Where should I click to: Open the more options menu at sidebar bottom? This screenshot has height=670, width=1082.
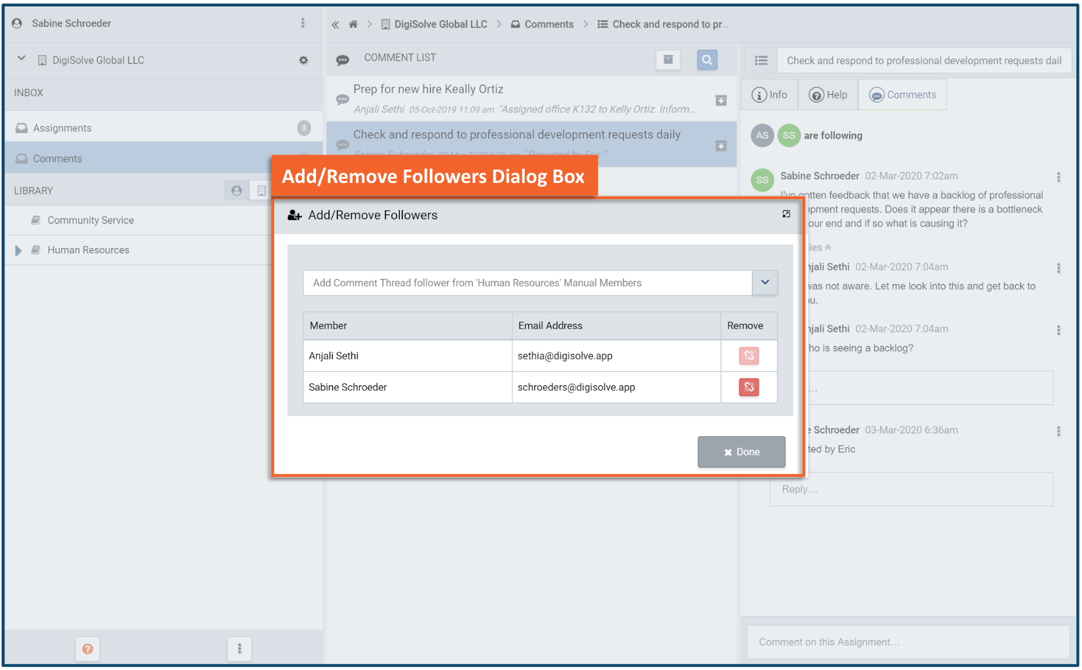(239, 649)
